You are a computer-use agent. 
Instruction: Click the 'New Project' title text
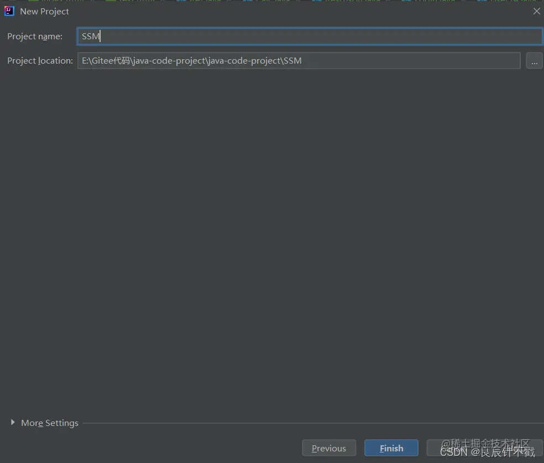[44, 12]
